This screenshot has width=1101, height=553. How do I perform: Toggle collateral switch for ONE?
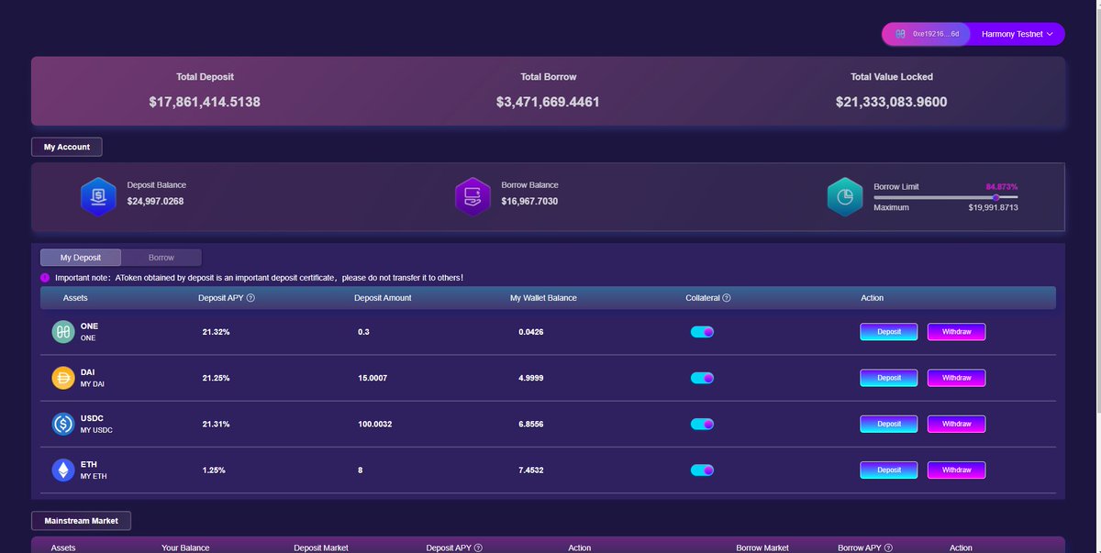click(702, 332)
